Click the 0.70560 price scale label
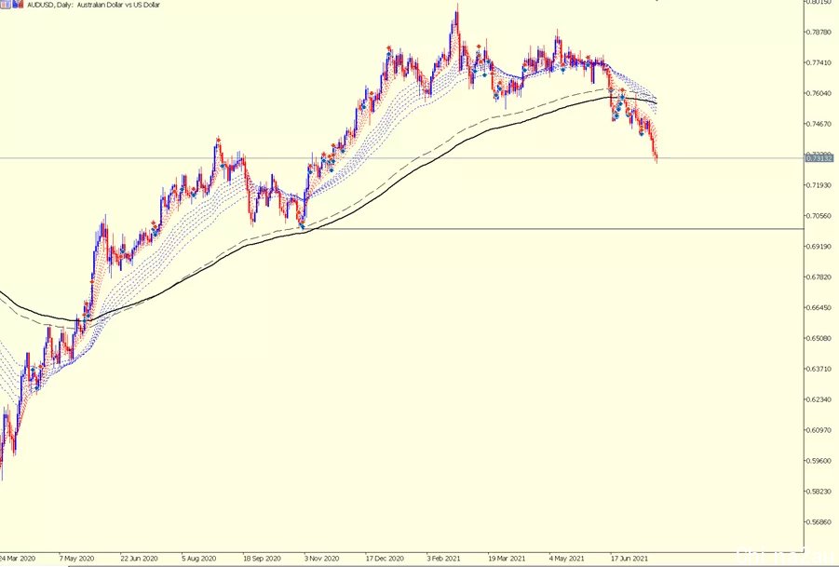The width and height of the screenshot is (839, 567). click(x=819, y=216)
